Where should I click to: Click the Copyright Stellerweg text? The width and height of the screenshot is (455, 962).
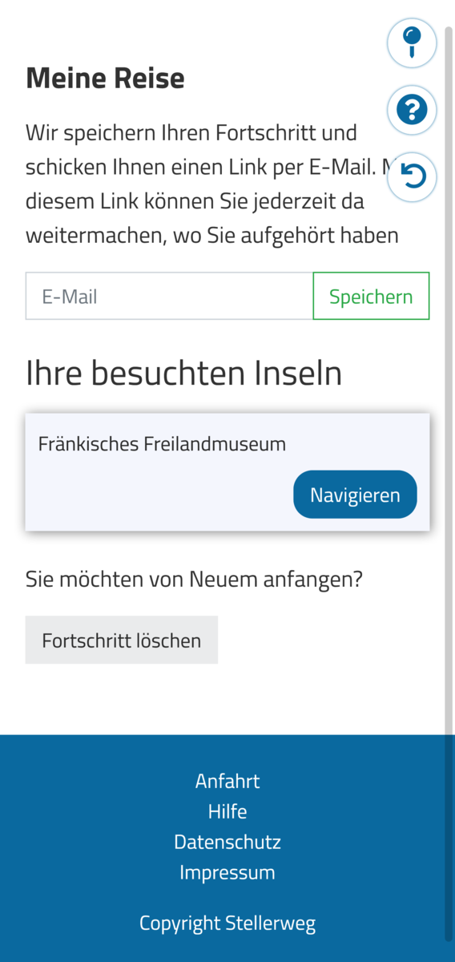point(227,923)
